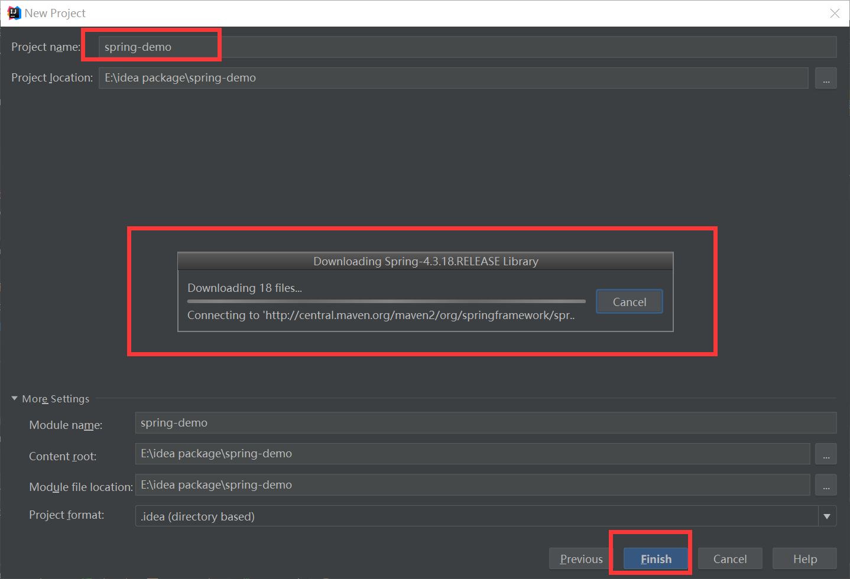Edit the Content root path field

coord(473,454)
